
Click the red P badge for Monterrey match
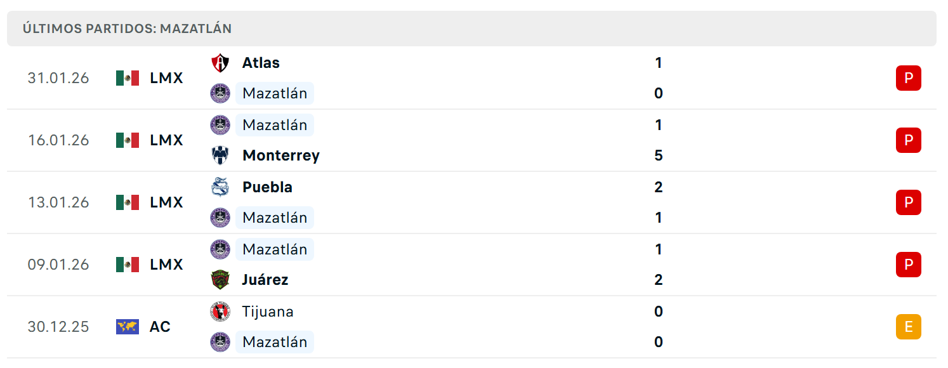(908, 140)
